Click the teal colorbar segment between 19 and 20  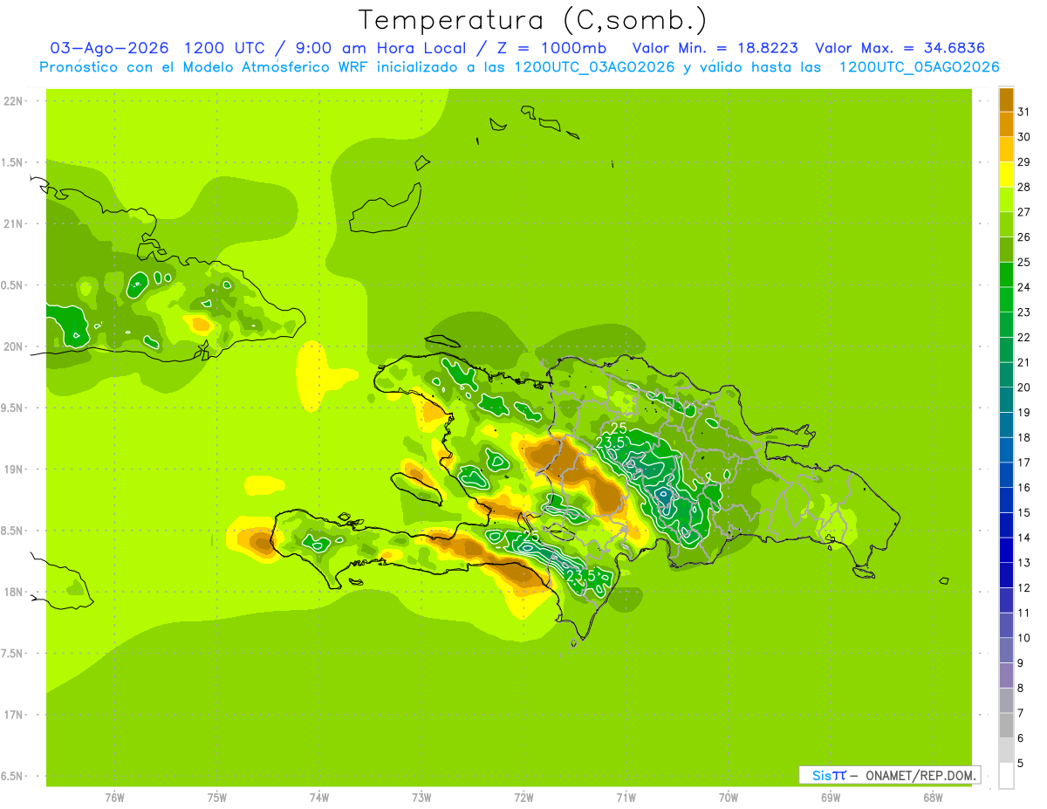[1006, 400]
